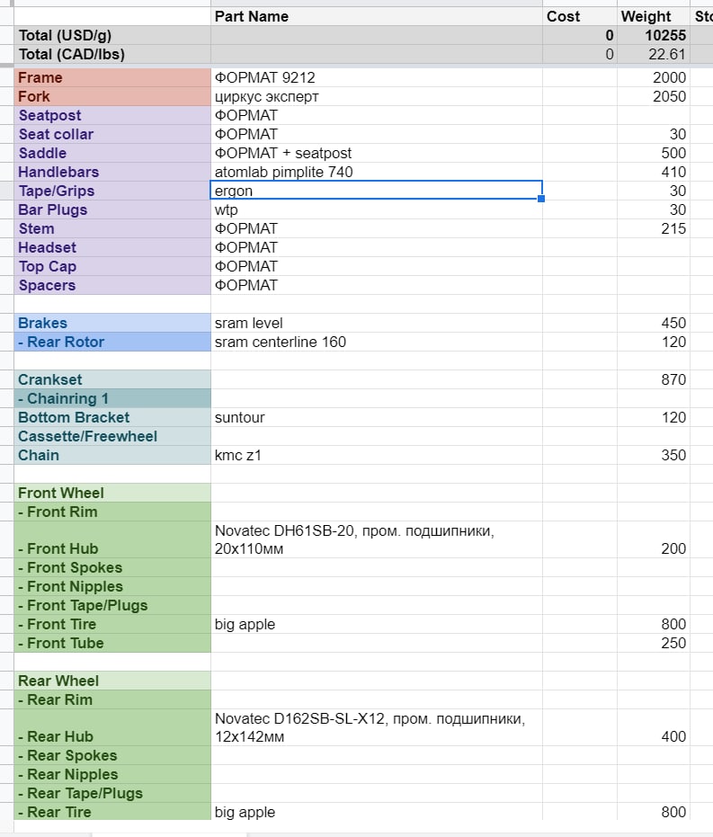Click the Front Wheel label cell
This screenshot has height=837, width=713.
click(112, 493)
